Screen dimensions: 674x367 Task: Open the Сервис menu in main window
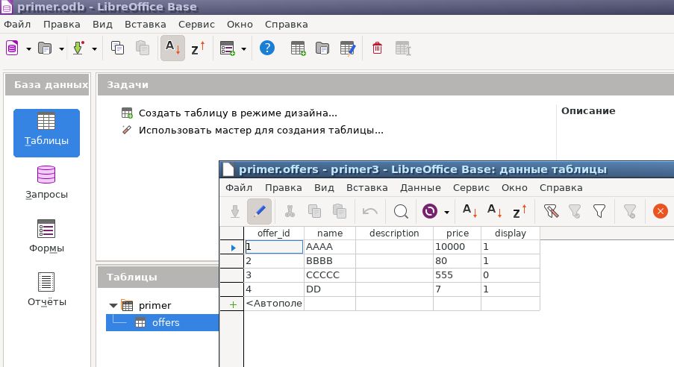point(196,25)
